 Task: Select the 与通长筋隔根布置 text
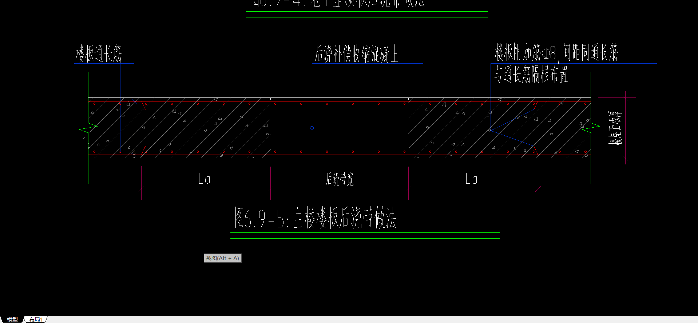(x=531, y=74)
